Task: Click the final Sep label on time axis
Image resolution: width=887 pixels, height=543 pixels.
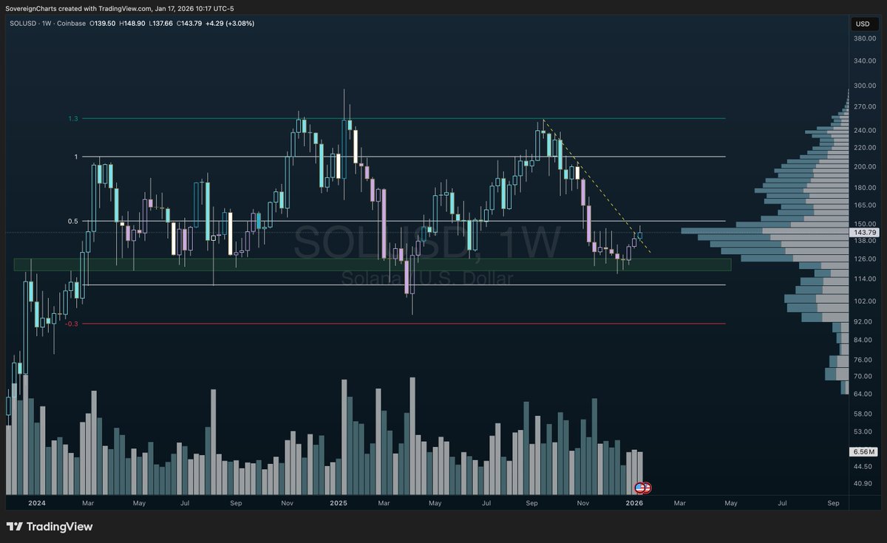Action: point(834,503)
